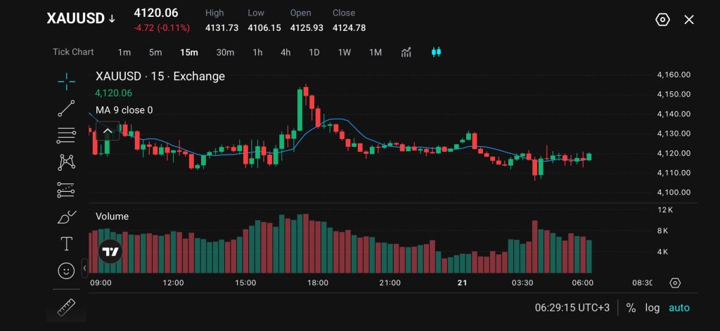Select the 30m timeframe
This screenshot has height=331, width=720.
(x=225, y=52)
